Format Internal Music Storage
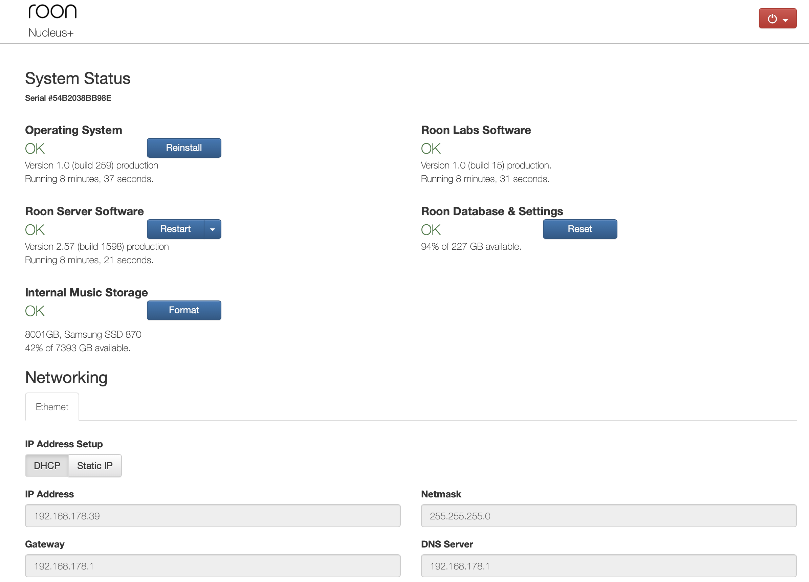Viewport: 809px width, 582px height. coord(184,310)
